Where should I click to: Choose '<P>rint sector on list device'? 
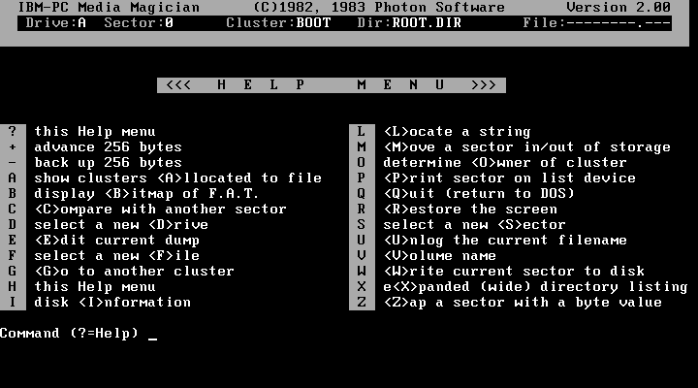(x=510, y=178)
